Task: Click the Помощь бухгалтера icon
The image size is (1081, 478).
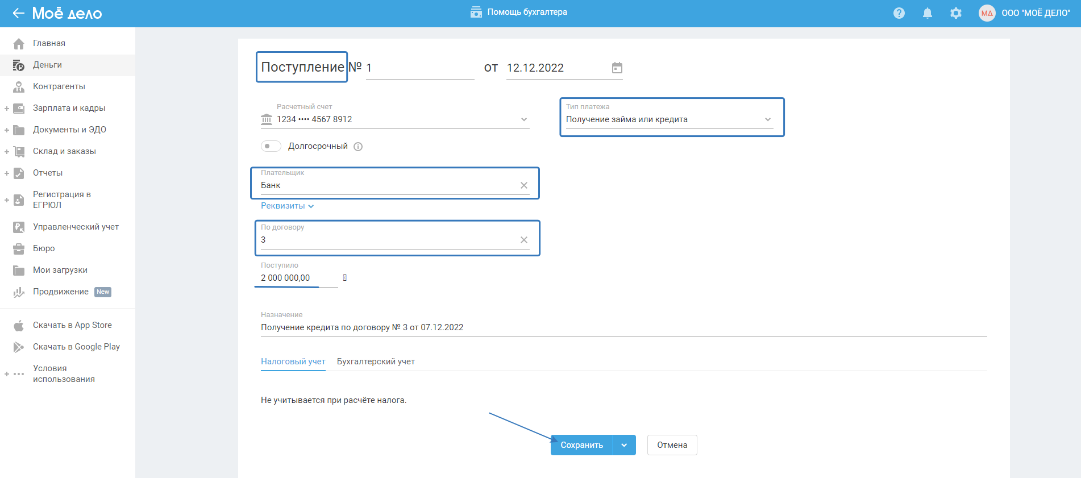Action: [476, 12]
